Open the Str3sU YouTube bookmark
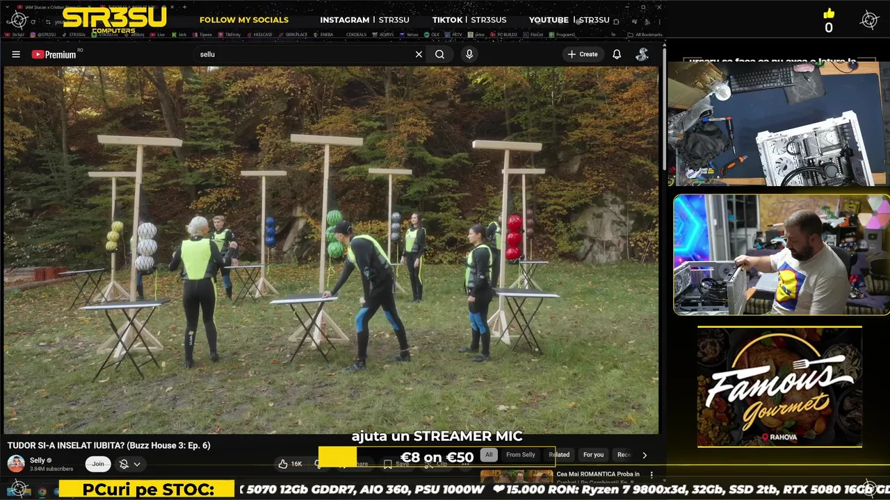 (15, 35)
